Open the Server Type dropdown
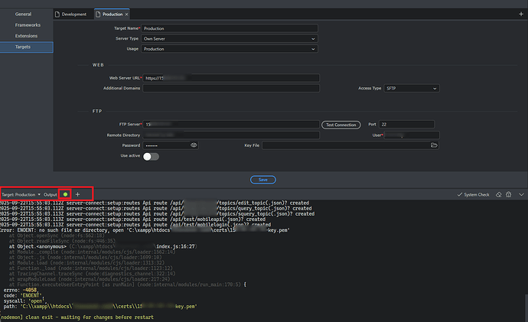This screenshot has height=322, width=528. (230, 38)
